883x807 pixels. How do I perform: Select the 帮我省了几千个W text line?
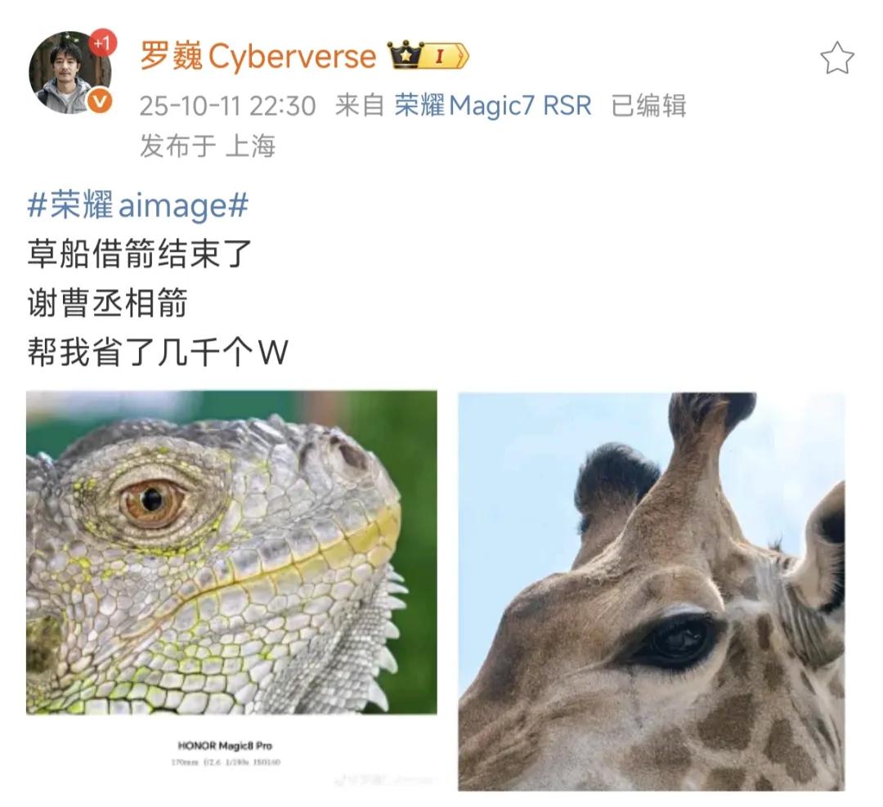click(x=158, y=352)
